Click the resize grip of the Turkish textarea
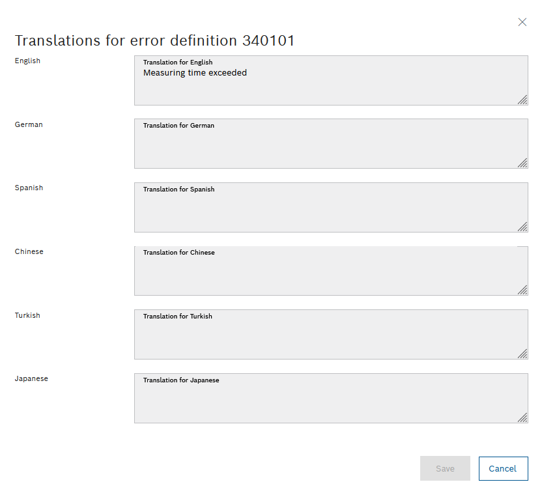The image size is (542, 495). (522, 354)
